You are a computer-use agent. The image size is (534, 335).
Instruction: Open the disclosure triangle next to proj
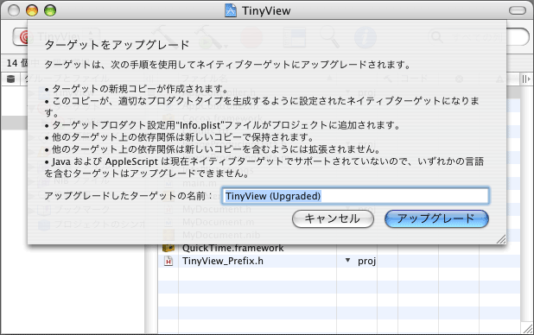pyautogui.click(x=347, y=261)
